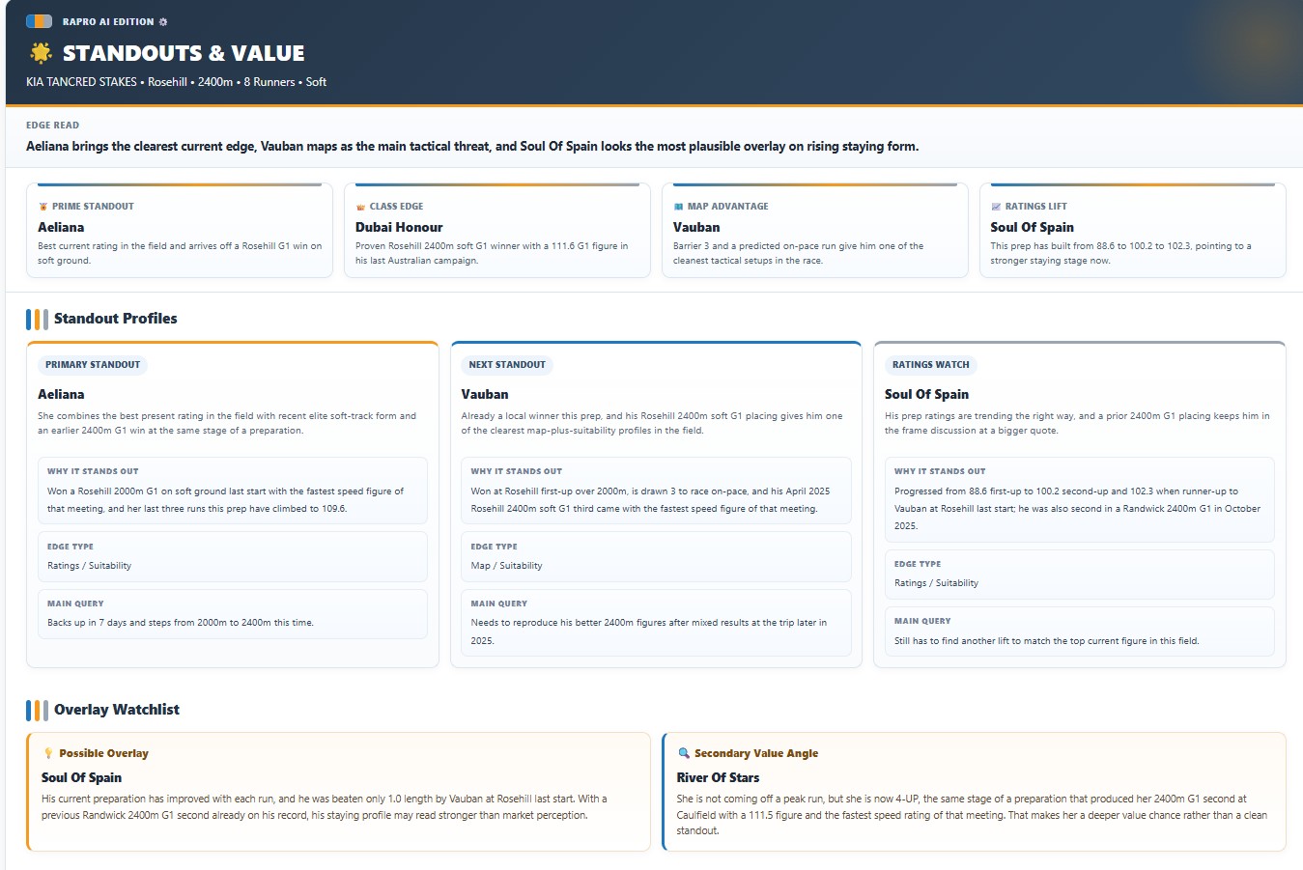The image size is (1303, 870).
Task: Click the Vauban profile's Main Query box
Action: [655, 623]
